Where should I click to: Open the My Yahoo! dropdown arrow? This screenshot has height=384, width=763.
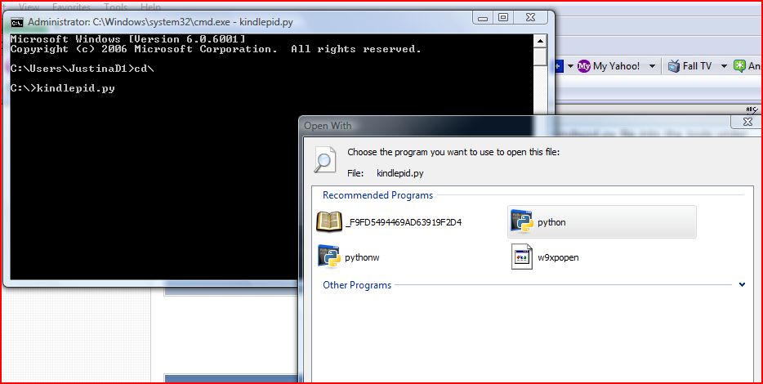pyautogui.click(x=653, y=66)
